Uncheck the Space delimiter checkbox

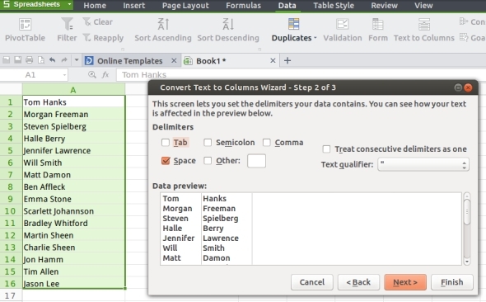166,160
